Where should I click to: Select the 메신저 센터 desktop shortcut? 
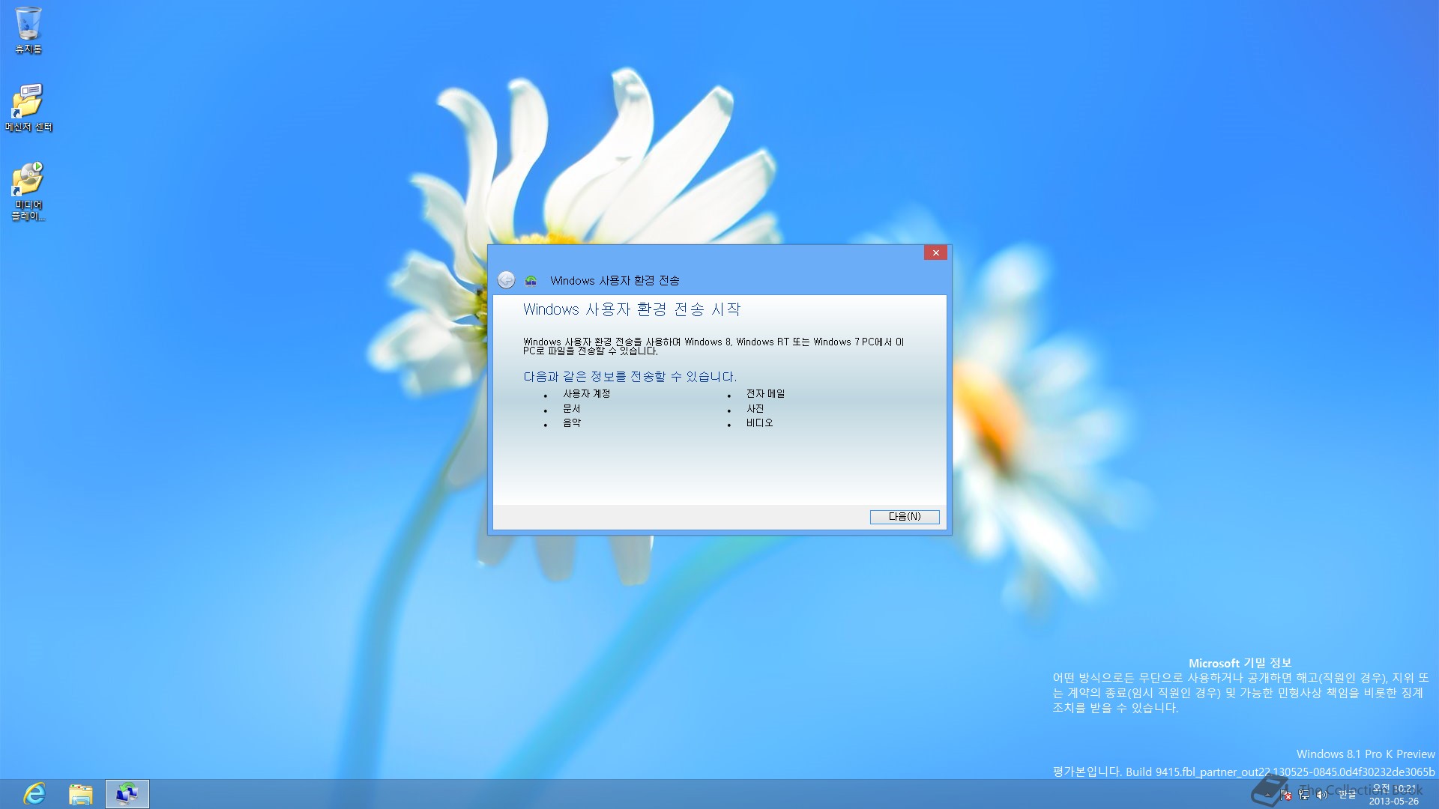click(x=28, y=108)
